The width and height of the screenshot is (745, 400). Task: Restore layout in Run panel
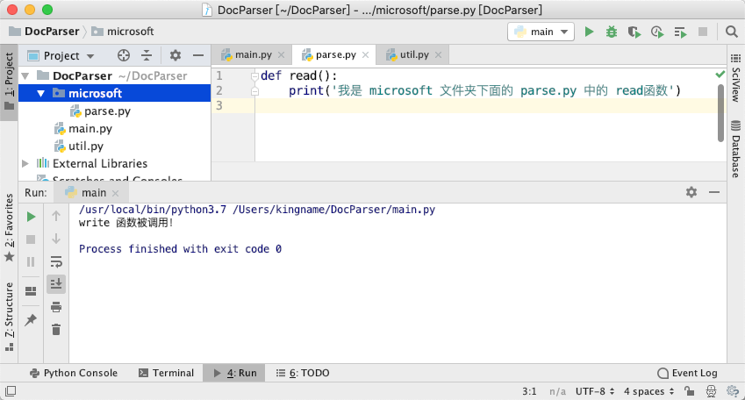tap(31, 290)
